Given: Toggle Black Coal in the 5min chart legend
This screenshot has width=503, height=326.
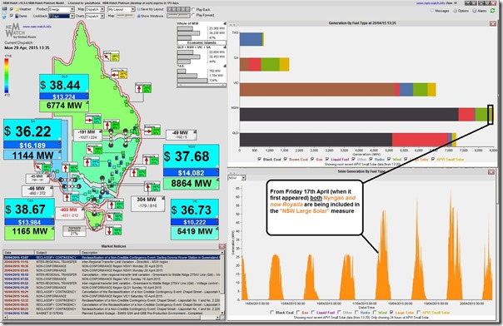Looking at the screenshot, I should point(272,312).
